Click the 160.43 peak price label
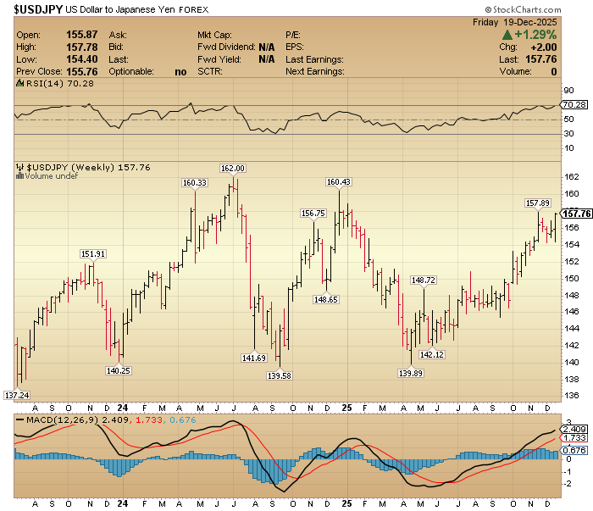 coord(339,182)
